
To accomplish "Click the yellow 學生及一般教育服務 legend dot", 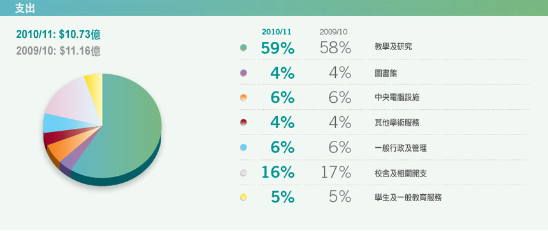I will pyautogui.click(x=243, y=197).
